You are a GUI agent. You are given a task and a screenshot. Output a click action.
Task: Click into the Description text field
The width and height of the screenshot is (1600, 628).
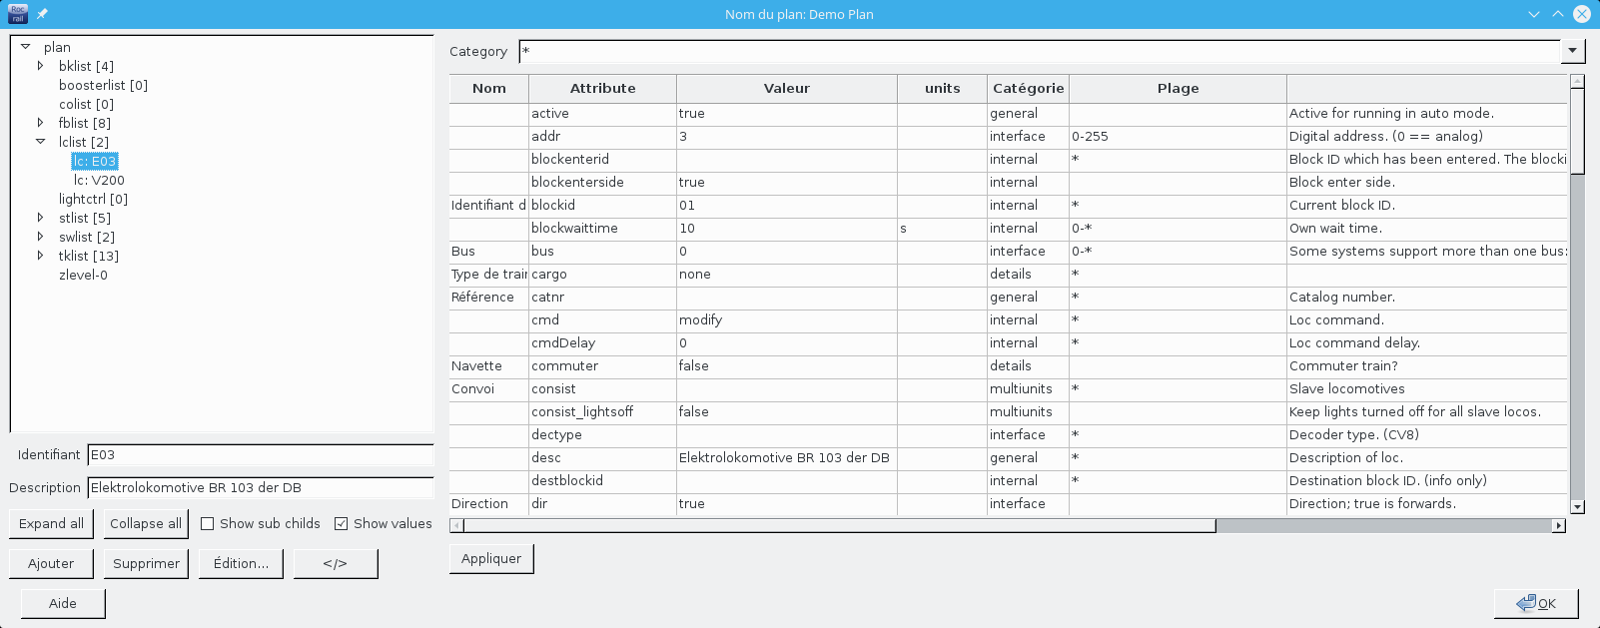tap(260, 488)
